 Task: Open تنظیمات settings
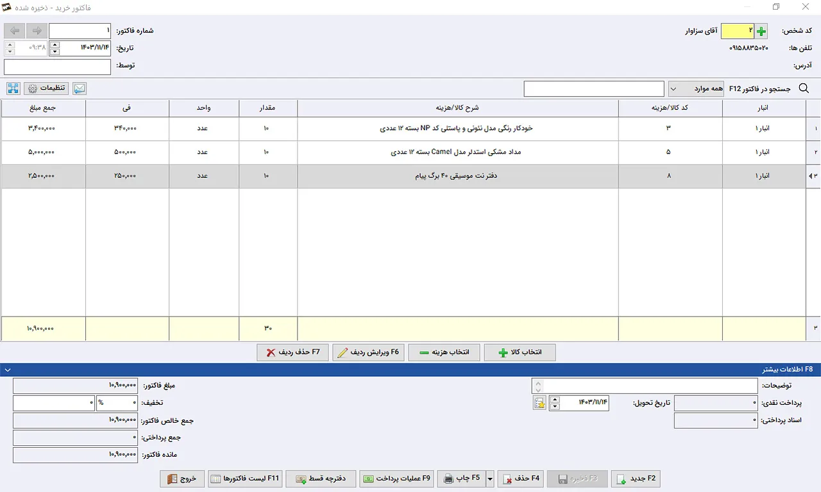coord(46,88)
